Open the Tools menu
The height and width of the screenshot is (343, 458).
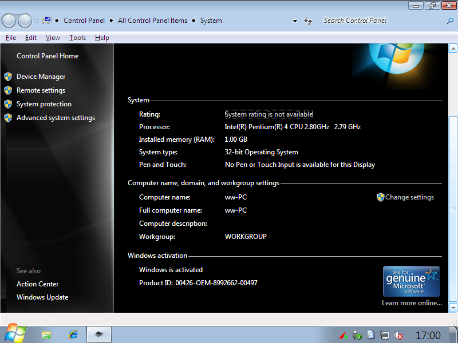pos(77,38)
